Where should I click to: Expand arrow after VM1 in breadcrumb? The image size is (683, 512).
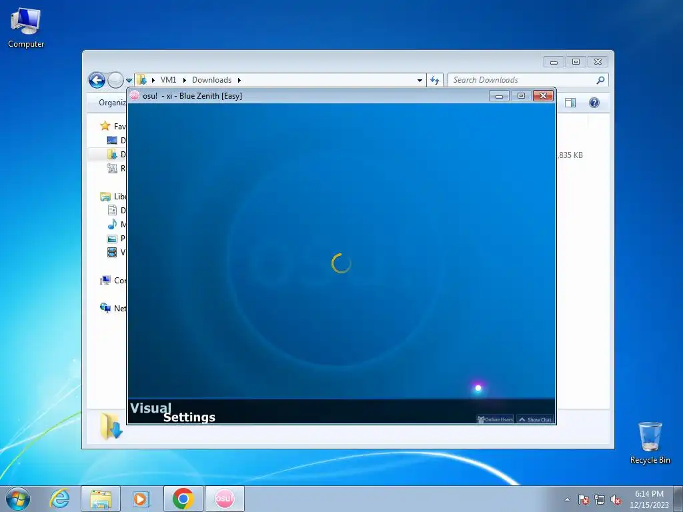[184, 80]
